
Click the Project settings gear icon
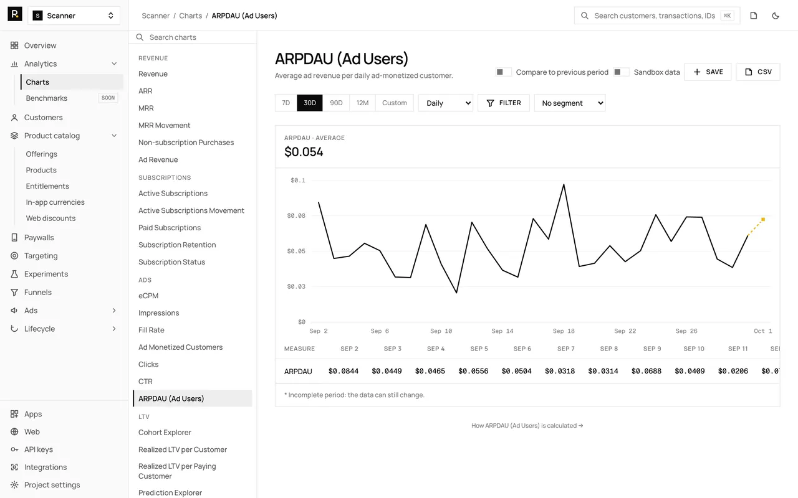tap(14, 485)
